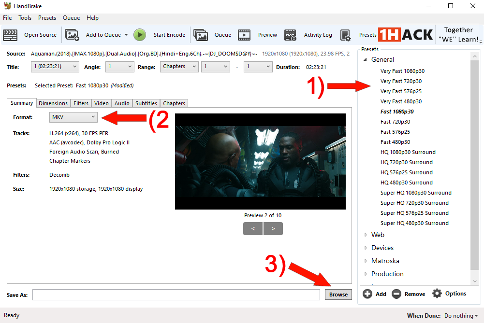Click the Add to Queue icon
The width and height of the screenshot is (484, 323).
coord(72,35)
